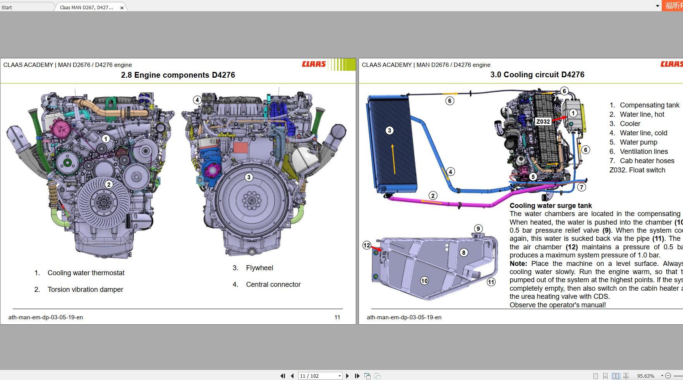Go to the next page
683x380 pixels.
[348, 375]
